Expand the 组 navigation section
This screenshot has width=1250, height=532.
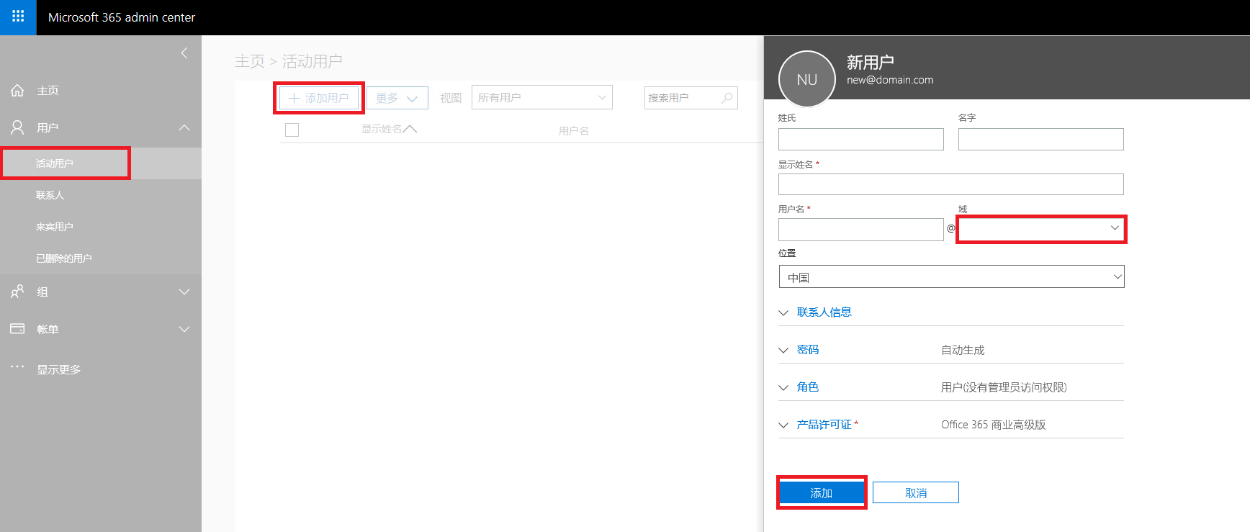coord(184,292)
